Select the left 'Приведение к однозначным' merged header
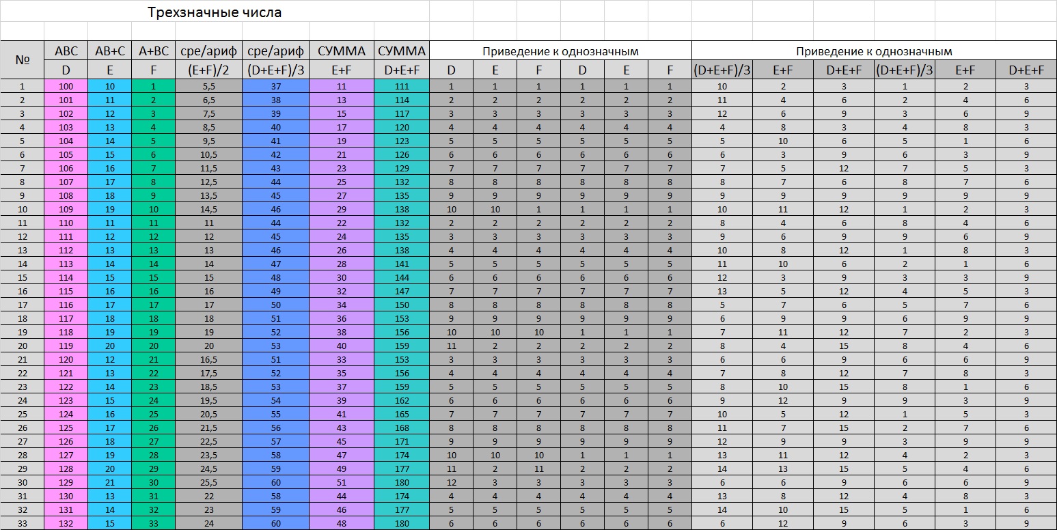The image size is (1057, 530). [560, 51]
